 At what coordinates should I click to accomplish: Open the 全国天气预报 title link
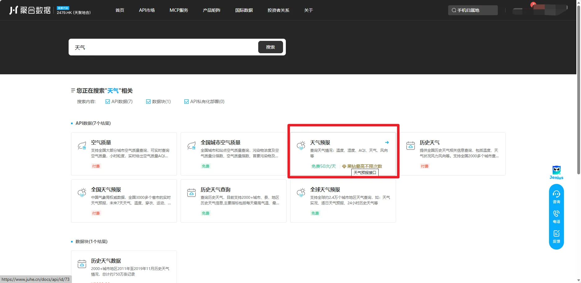pyautogui.click(x=106, y=189)
